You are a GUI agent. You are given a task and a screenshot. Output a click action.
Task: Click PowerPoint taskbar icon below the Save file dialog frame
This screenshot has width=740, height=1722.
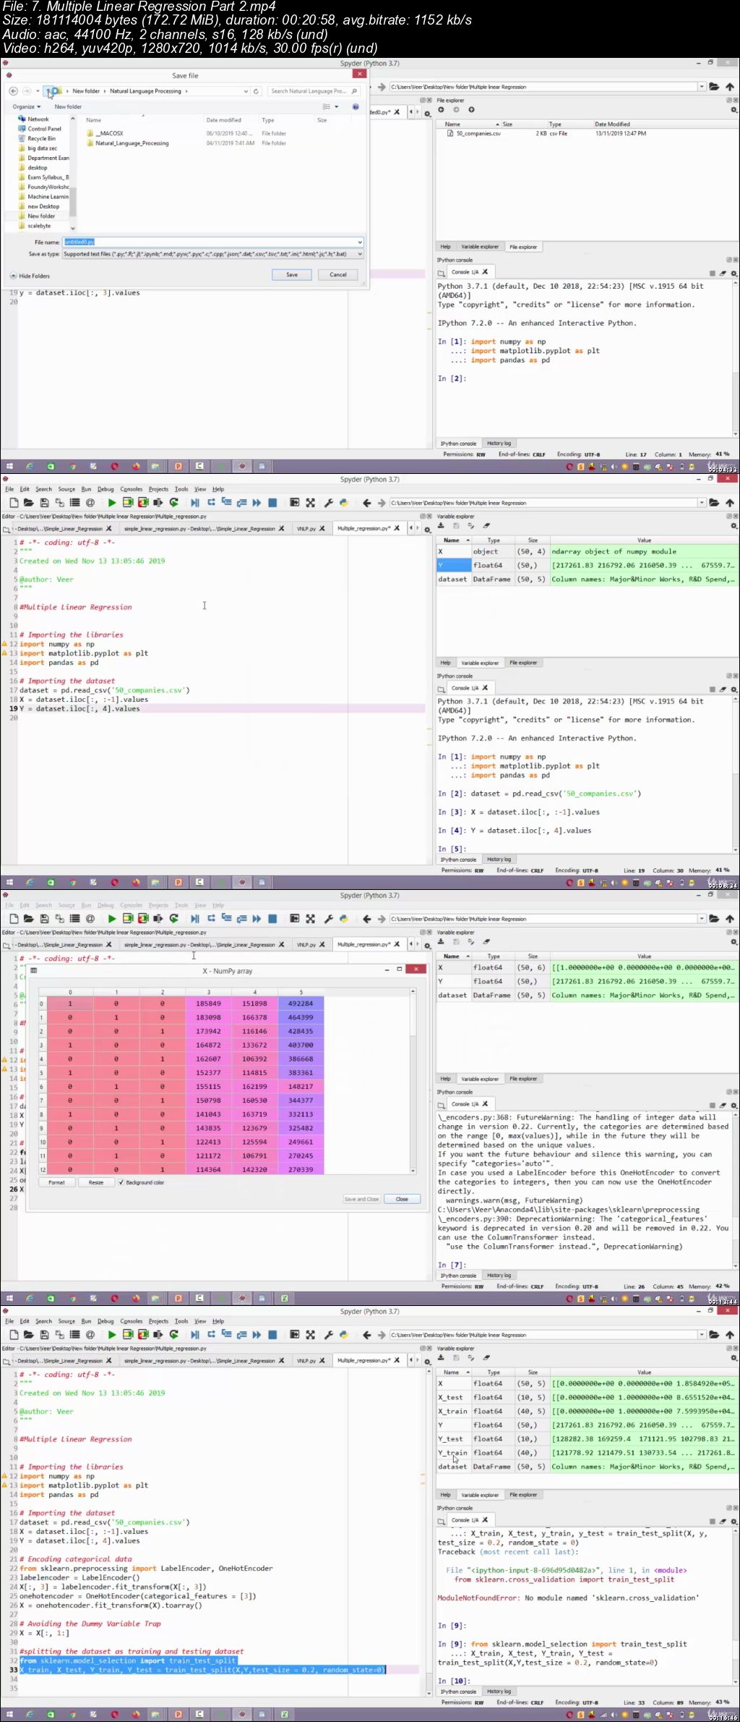click(178, 467)
